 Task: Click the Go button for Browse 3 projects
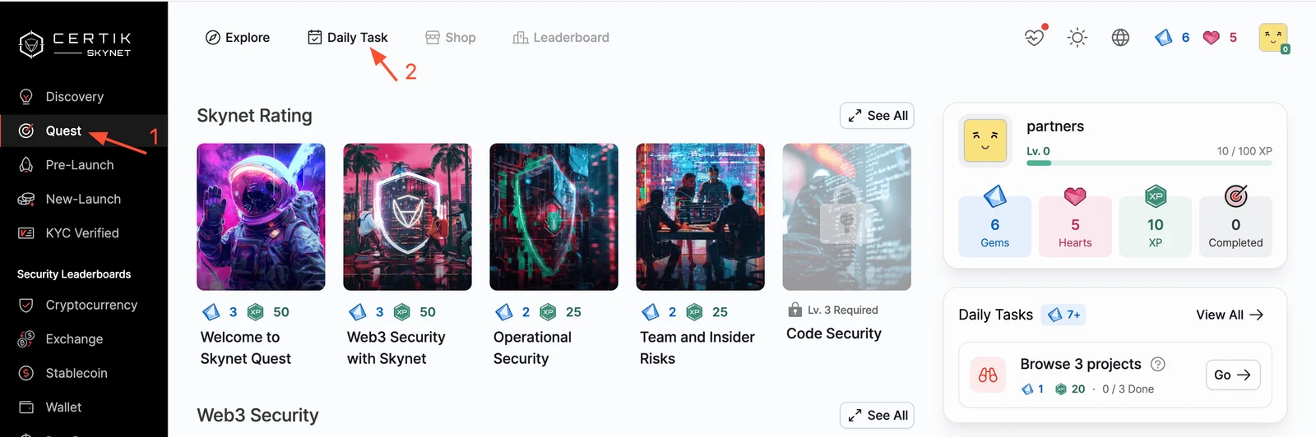pos(1232,375)
